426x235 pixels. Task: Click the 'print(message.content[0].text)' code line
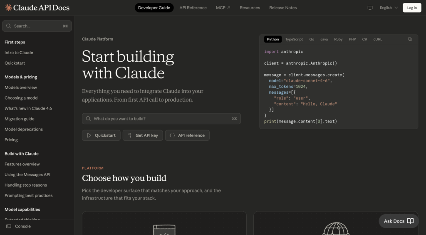tap(300, 121)
